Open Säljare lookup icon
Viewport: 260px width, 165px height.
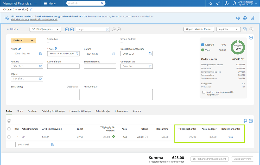pyautogui.click(x=40, y=79)
